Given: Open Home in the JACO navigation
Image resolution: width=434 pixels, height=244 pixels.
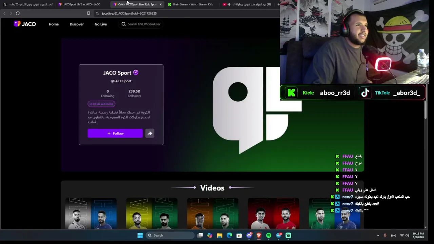Looking at the screenshot, I should click(x=54, y=24).
